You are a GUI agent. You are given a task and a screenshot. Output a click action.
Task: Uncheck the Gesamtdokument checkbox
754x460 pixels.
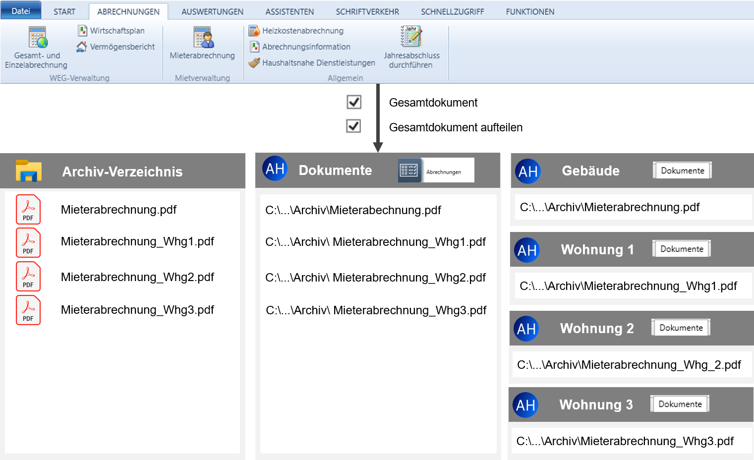click(x=354, y=102)
